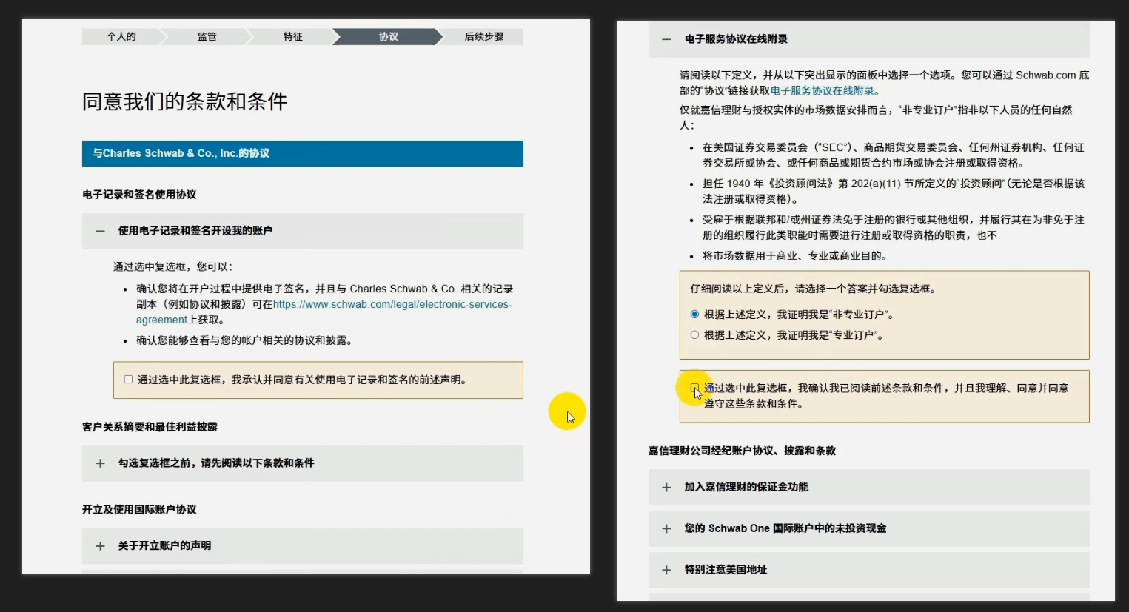
Task: Go to the "监管" progress step
Action: tap(207, 37)
